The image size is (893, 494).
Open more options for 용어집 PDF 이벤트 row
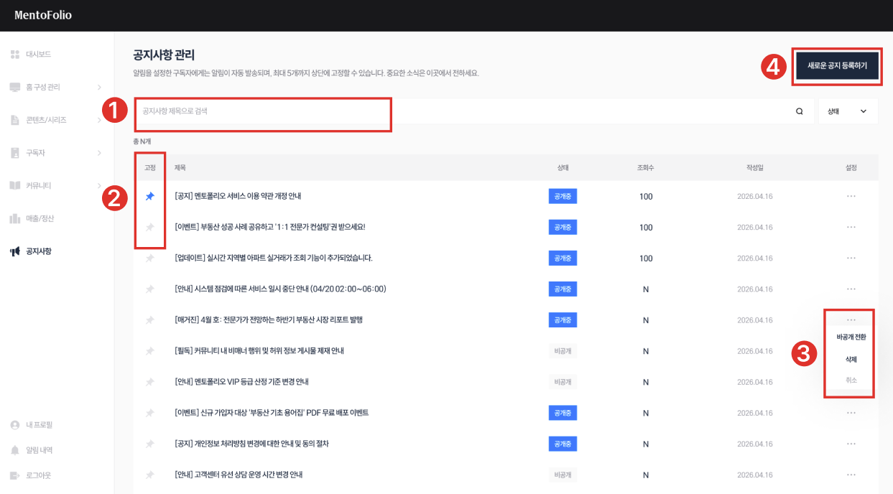coord(851,413)
